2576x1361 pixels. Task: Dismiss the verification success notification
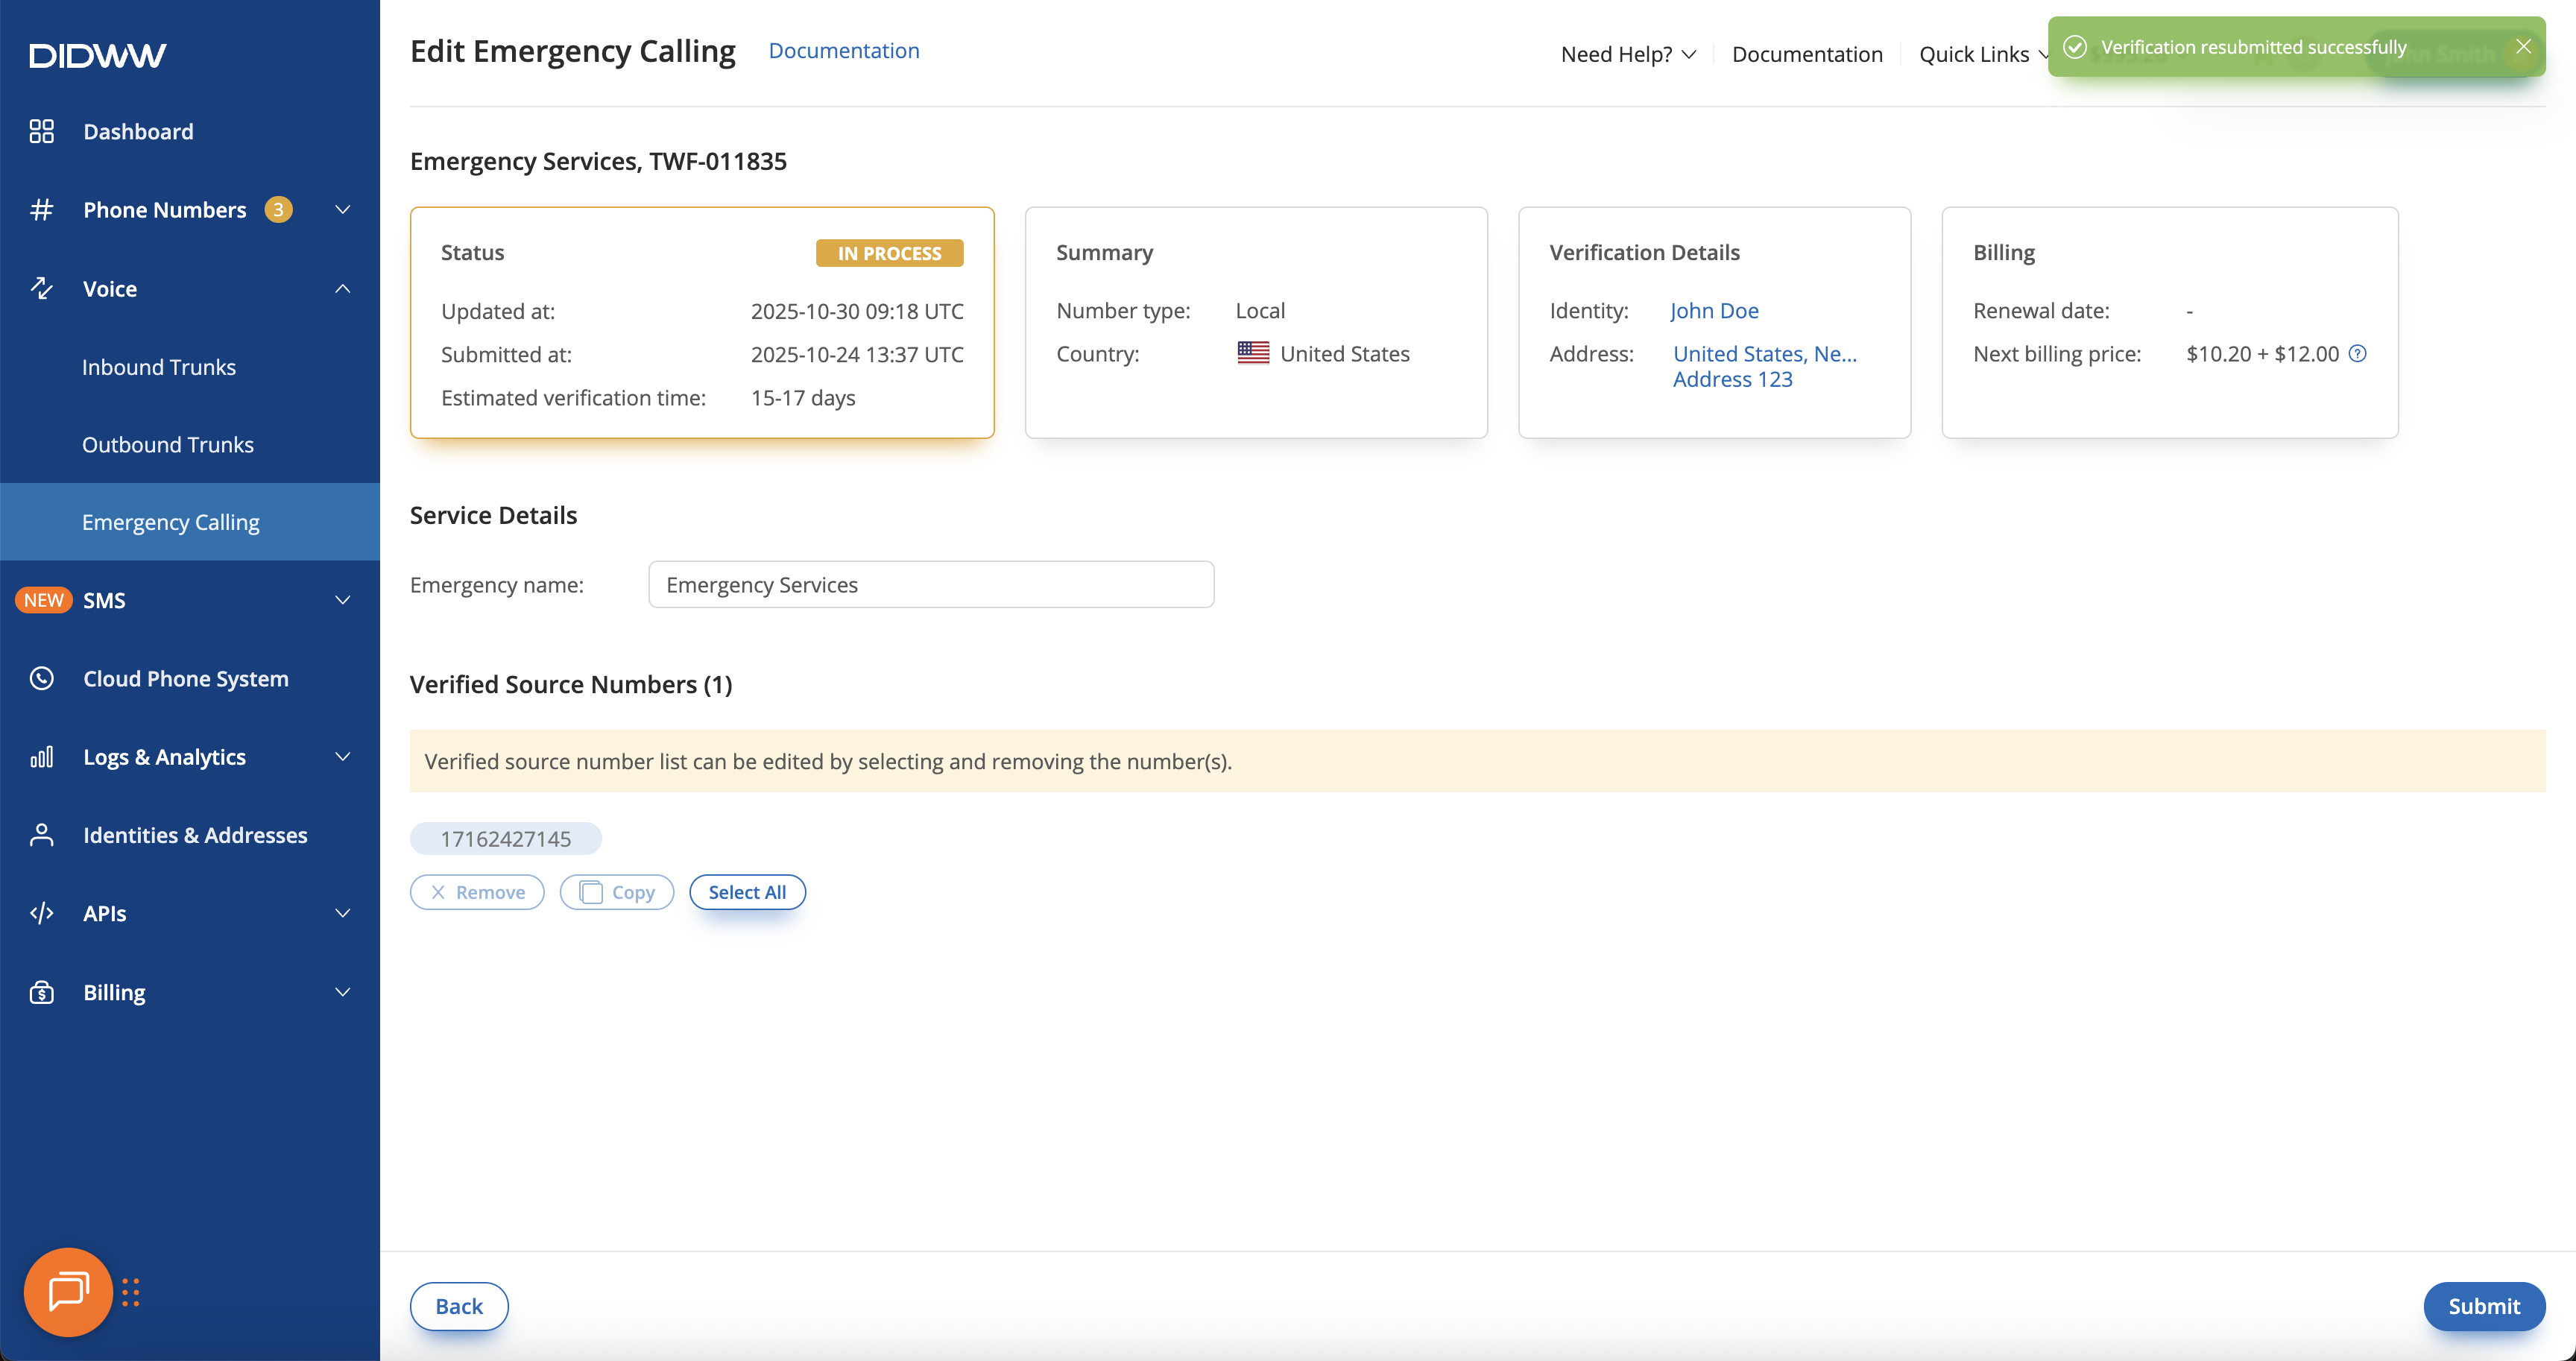point(2523,47)
